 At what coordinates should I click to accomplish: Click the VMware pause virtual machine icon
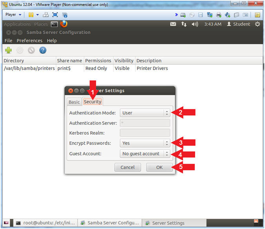(x=31, y=15)
